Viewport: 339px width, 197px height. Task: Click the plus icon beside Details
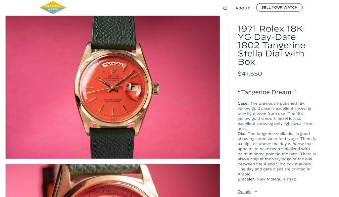256,192
